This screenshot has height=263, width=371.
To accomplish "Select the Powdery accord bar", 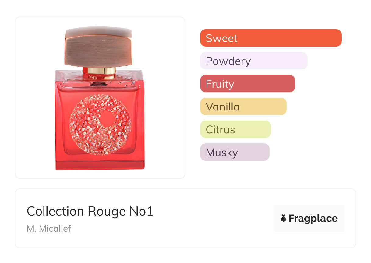I will point(253,61).
